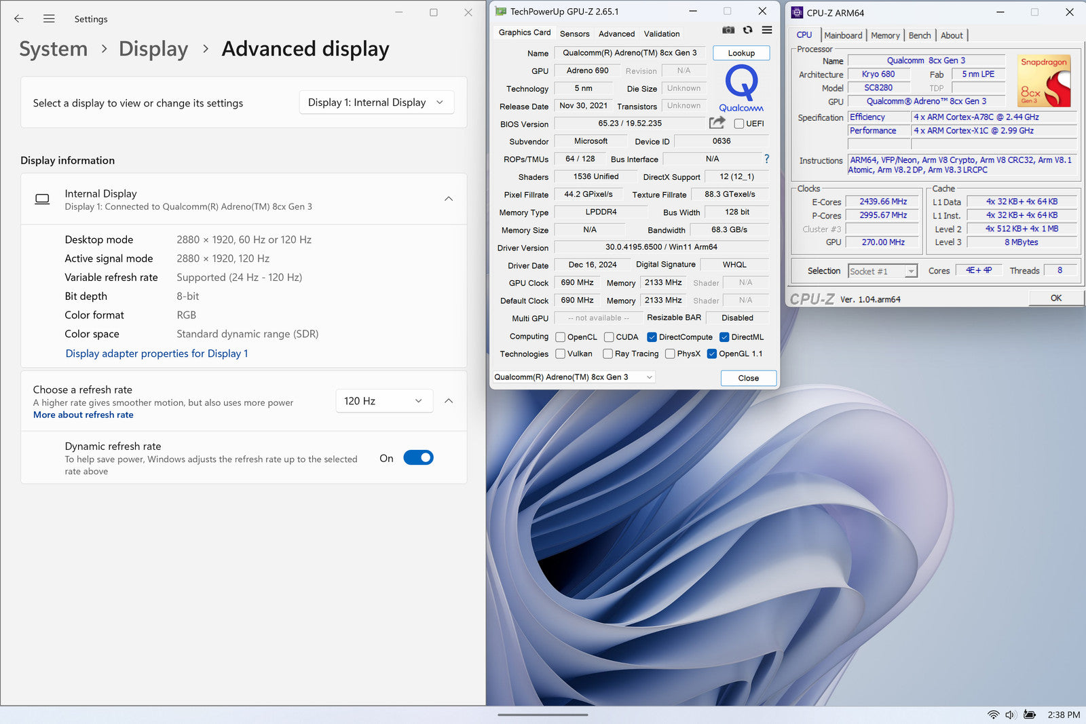Open the Display 1: Internal Display dropdown
The width and height of the screenshot is (1086, 724).
[376, 102]
